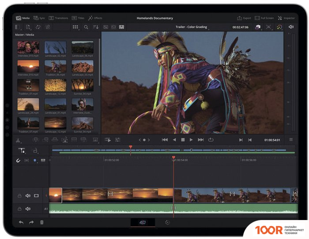Stop playback
Image resolution: width=309 pixels, height=239 pixels.
[x=183, y=140]
